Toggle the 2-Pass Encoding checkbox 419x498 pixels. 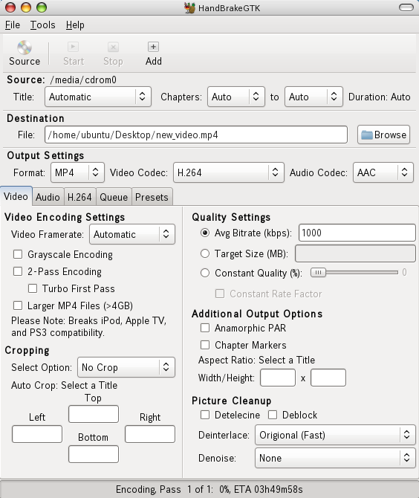pos(18,271)
